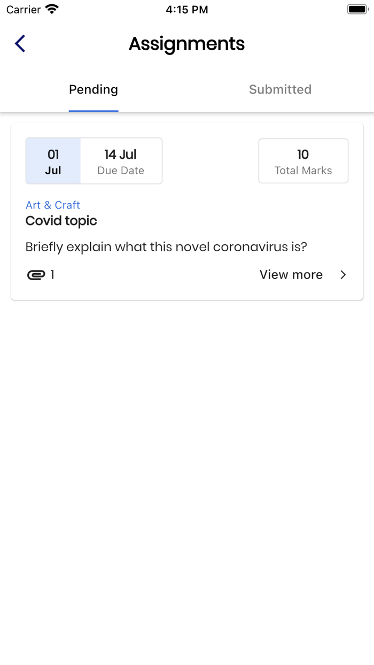Click the Art & Craft subject label
This screenshot has width=374, height=665.
[x=53, y=205]
